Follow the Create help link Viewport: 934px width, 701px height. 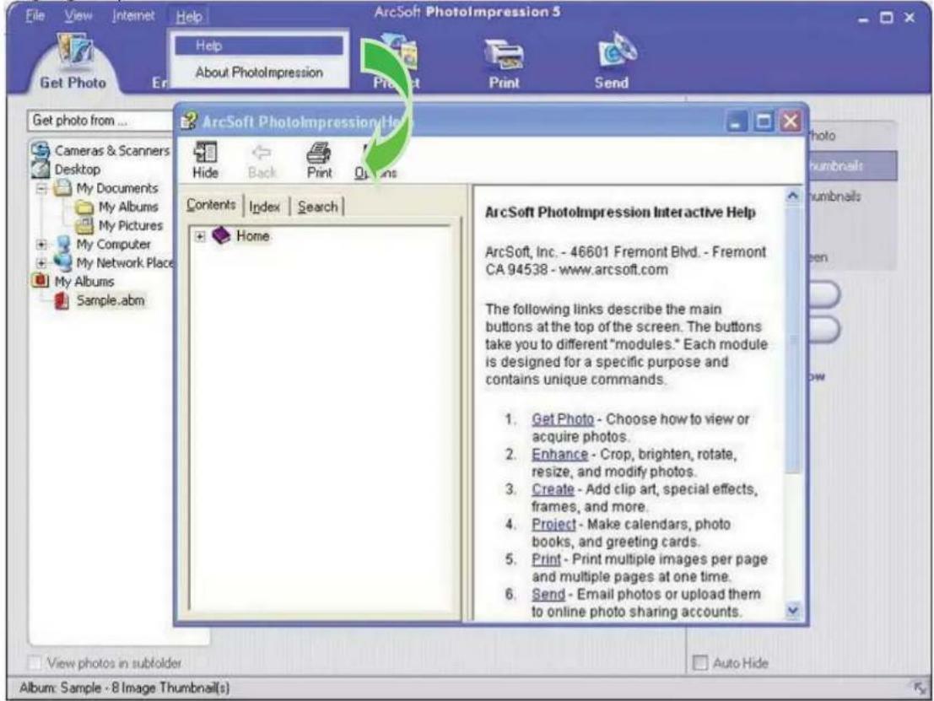pos(553,489)
